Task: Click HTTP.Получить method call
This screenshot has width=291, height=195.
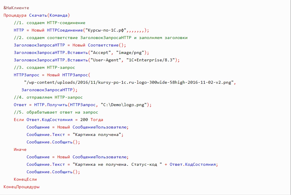Action: pyautogui.click(x=51, y=105)
